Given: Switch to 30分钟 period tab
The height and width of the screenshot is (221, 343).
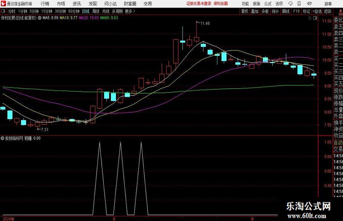Looking at the screenshot, I should [60, 11].
